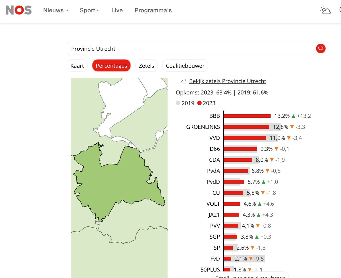341x278 pixels.
Task: Click the SP party label
Action: 217,248
